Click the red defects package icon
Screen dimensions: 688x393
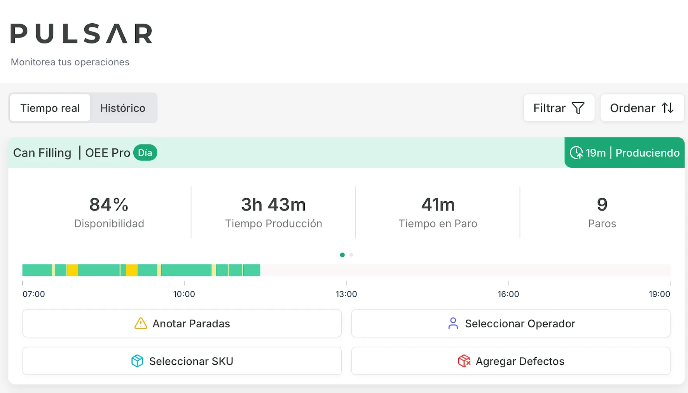click(464, 361)
